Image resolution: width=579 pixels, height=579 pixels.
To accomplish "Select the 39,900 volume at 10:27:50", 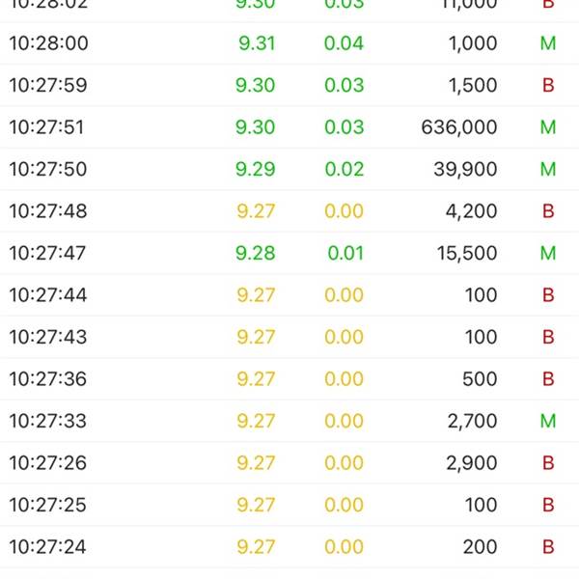I will tap(465, 170).
